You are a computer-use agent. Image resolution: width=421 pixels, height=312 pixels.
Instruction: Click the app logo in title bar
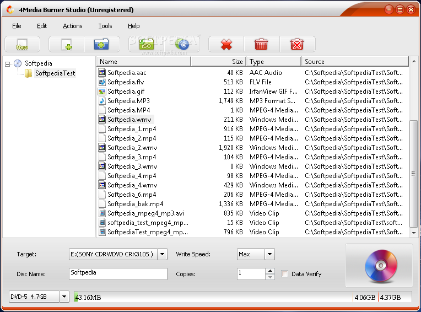coord(10,10)
